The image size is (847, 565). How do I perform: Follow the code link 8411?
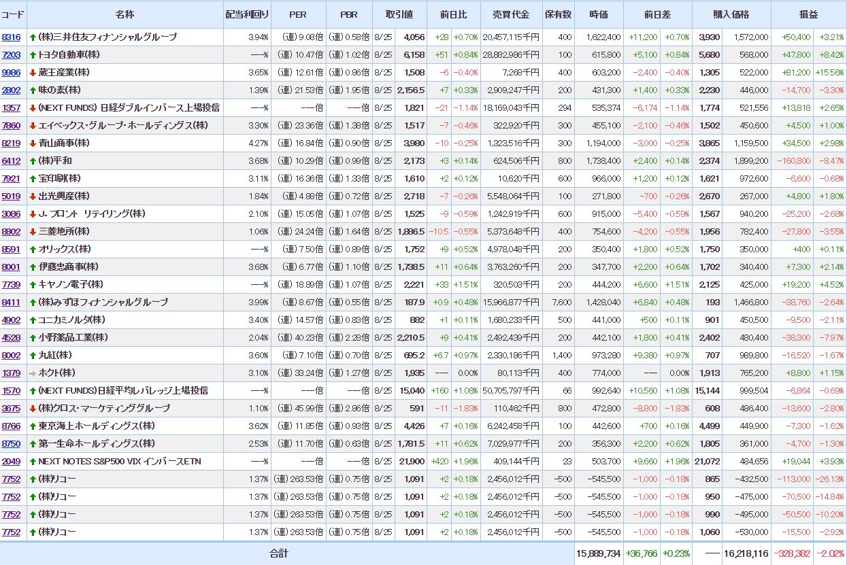pos(11,302)
